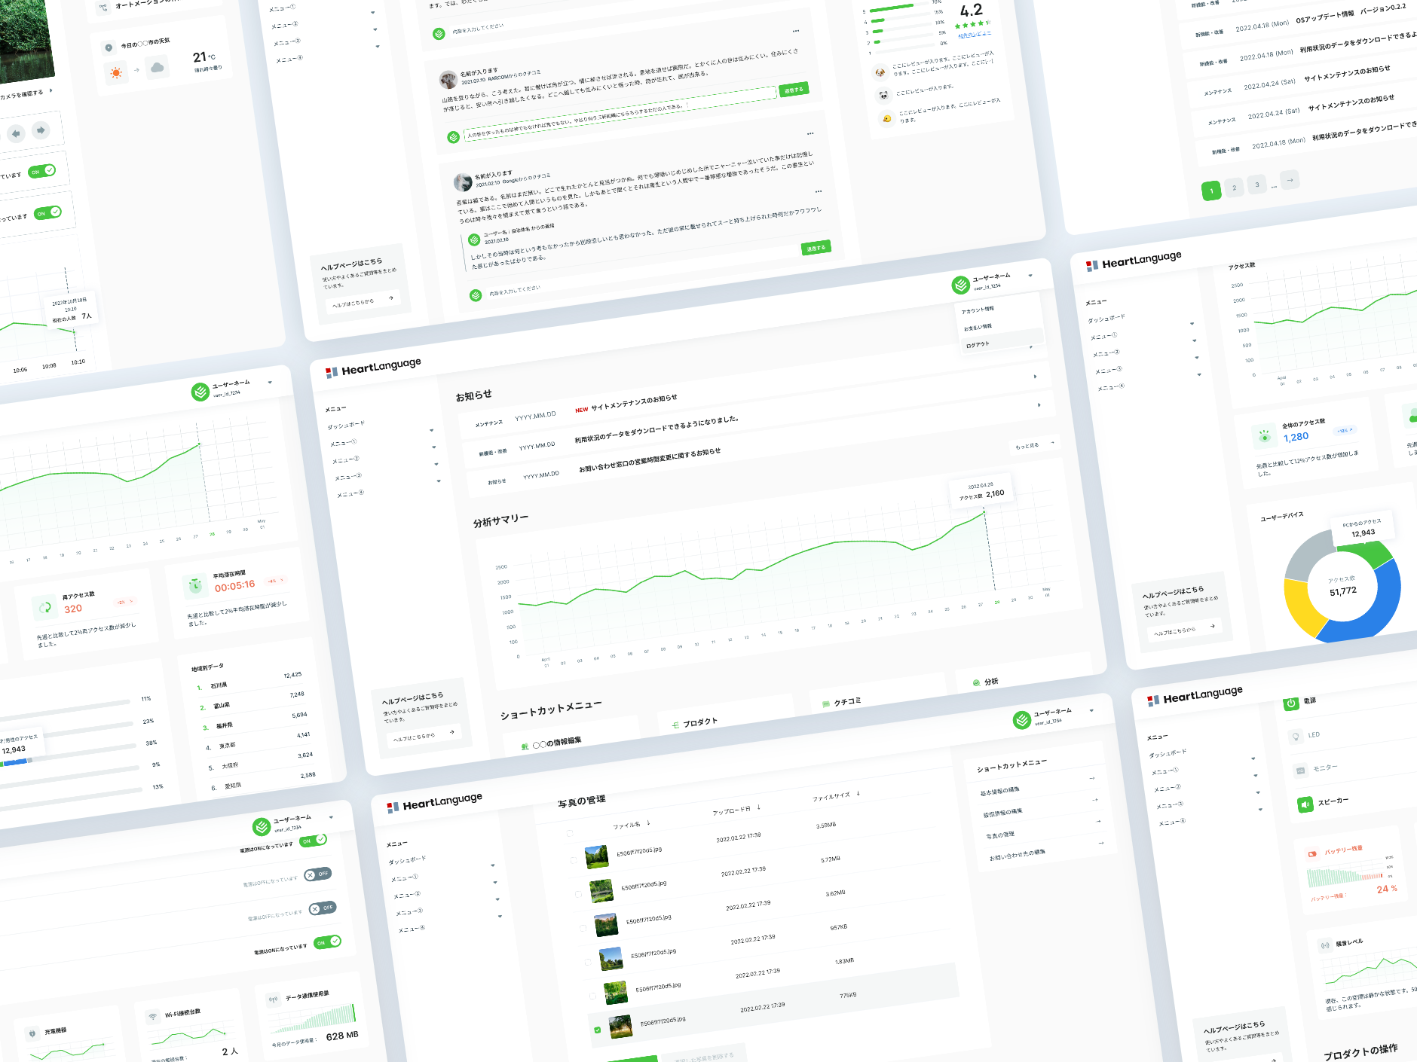Click the monitor icon next to モニター
1417x1062 pixels.
click(1300, 771)
